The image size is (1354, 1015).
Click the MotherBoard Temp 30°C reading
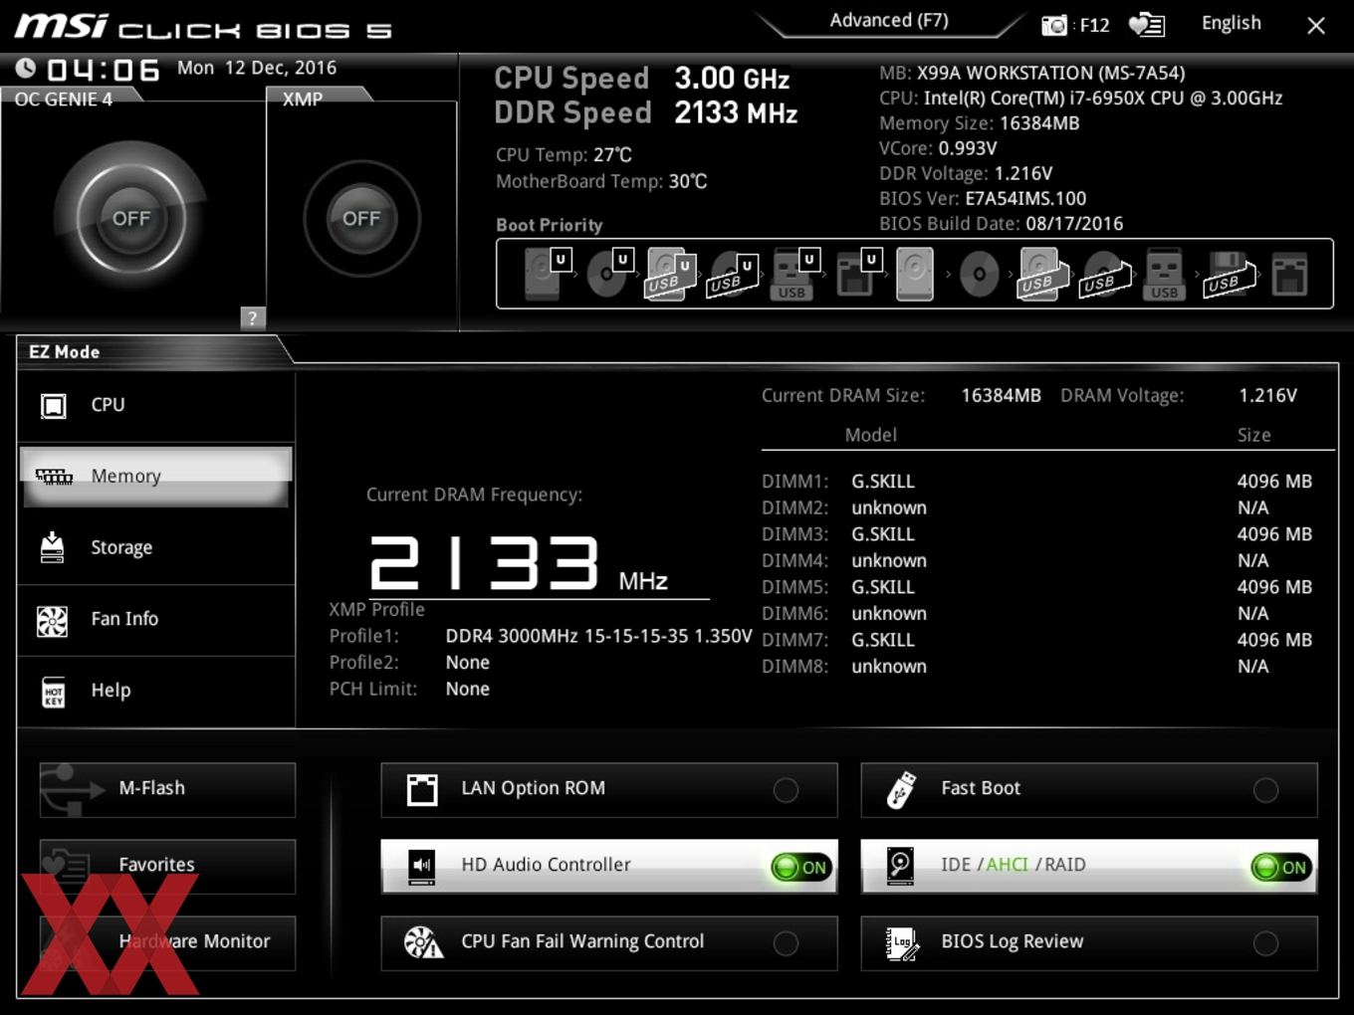[601, 182]
